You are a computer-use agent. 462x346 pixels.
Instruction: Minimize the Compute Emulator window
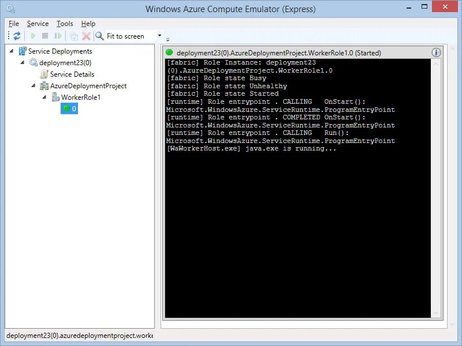coord(409,7)
